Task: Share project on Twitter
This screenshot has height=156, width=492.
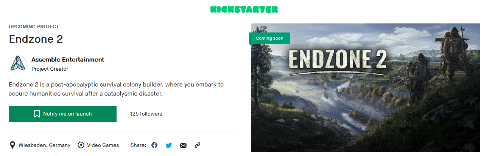Action: [x=169, y=145]
